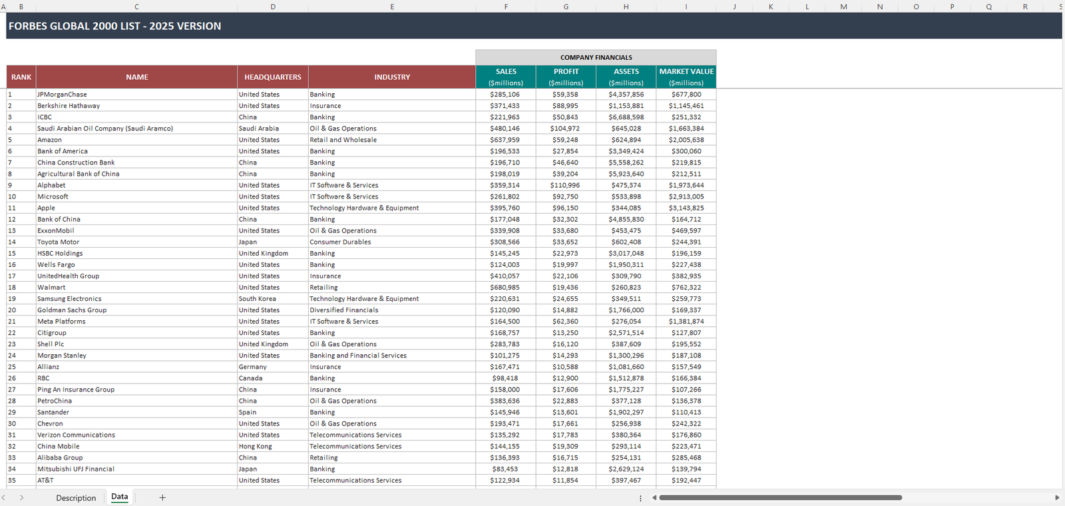Click the horizontal scrollbar thumb
Screen dimensions: 1065x506
click(780, 497)
